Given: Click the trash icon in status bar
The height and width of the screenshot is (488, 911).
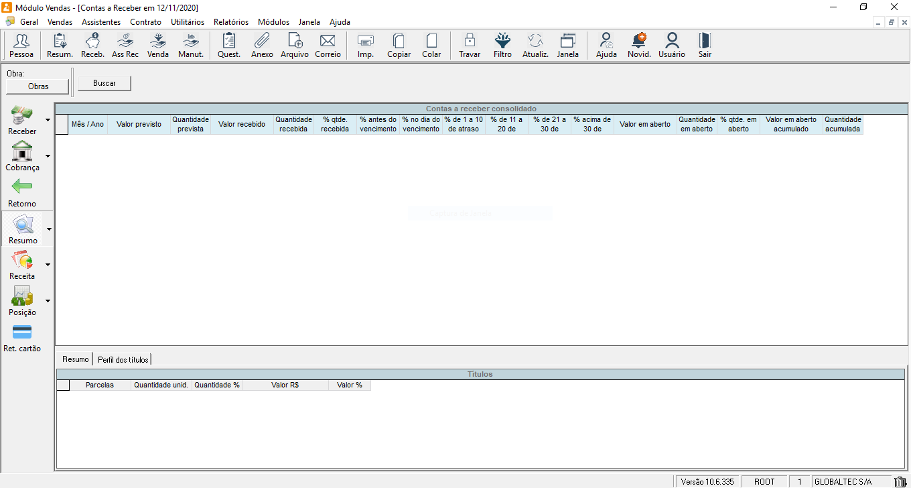Looking at the screenshot, I should [x=900, y=482].
